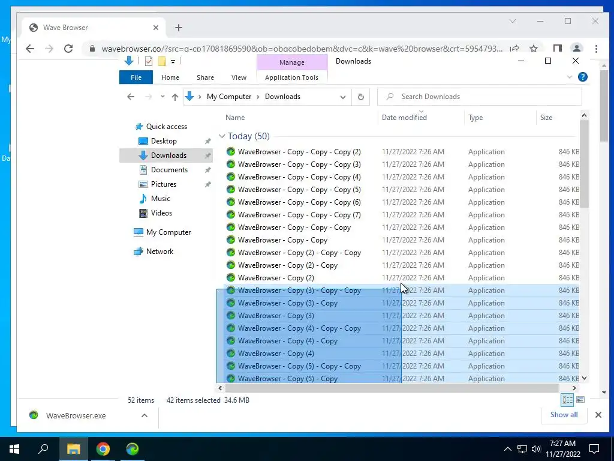Open the View ribbon tab
Image resolution: width=614 pixels, height=461 pixels.
point(239,77)
